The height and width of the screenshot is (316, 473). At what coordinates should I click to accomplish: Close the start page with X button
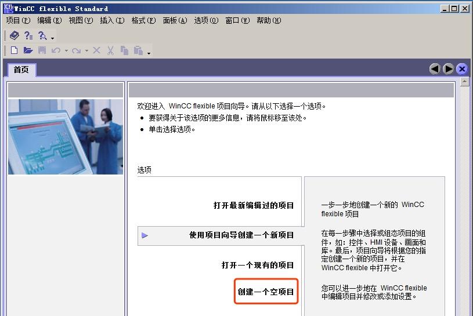click(462, 68)
